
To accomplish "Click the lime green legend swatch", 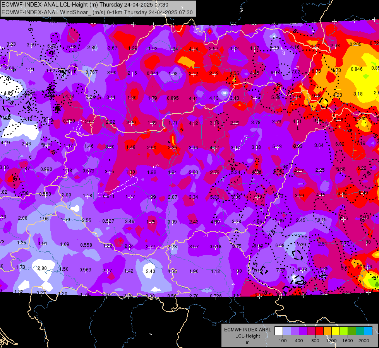I will (x=344, y=331).
